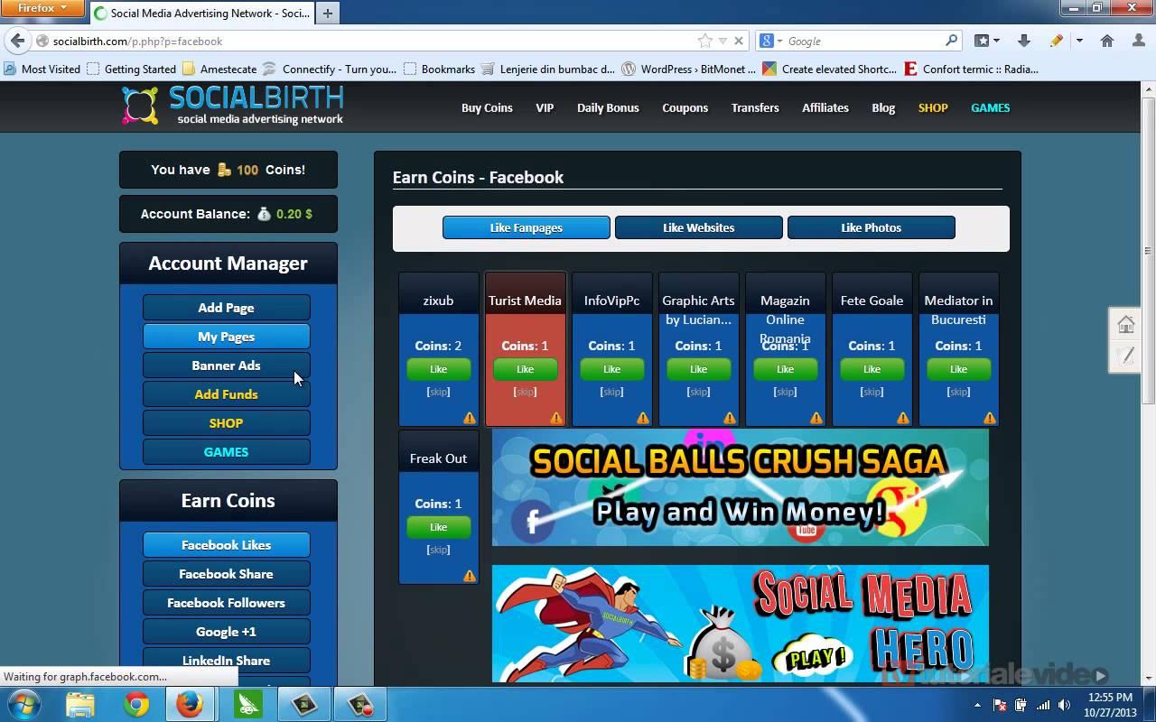The image size is (1156, 722).
Task: Open the Windows Start button
Action: [23, 704]
